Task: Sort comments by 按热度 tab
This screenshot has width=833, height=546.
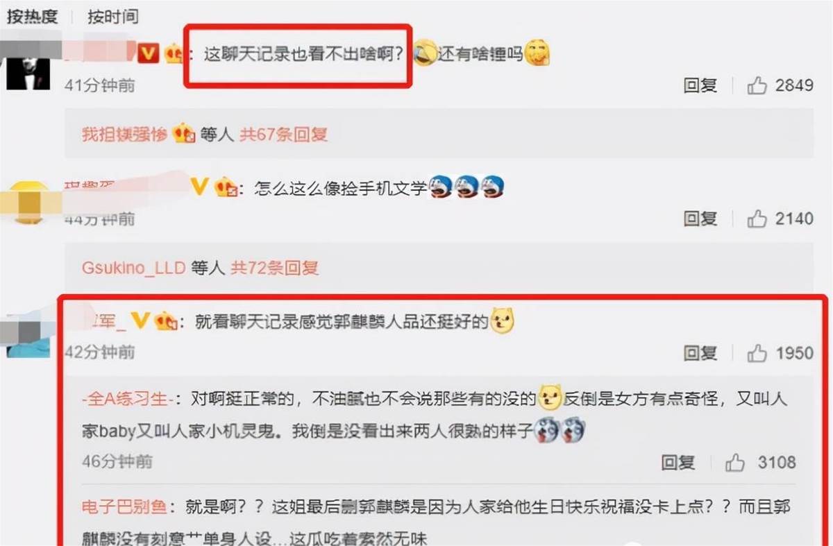Action: [33, 17]
